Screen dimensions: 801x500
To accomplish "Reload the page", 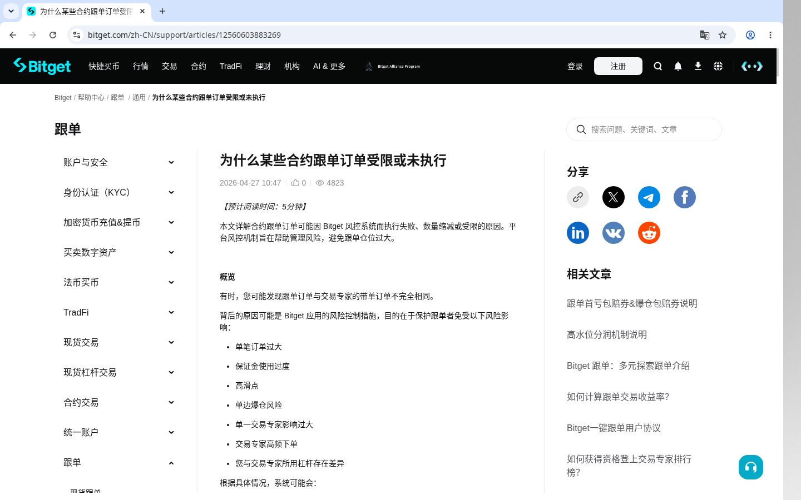I will (x=53, y=35).
